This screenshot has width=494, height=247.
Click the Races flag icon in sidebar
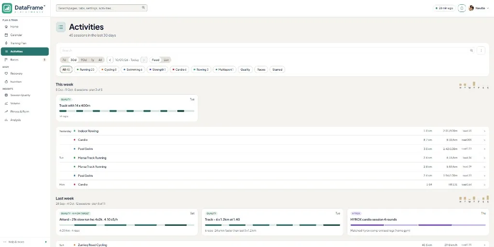tap(6, 60)
